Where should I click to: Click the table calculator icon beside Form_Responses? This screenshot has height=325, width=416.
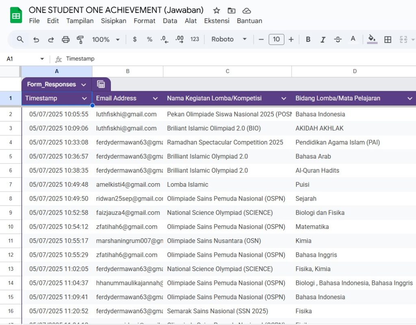(x=101, y=84)
